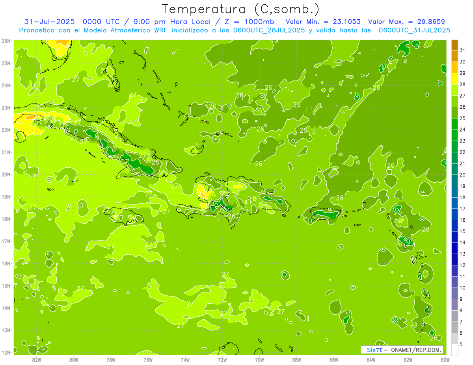The height and width of the screenshot is (365, 473).
Task: Click the yellow-green 27–28 color scale band
Action: (x=454, y=90)
